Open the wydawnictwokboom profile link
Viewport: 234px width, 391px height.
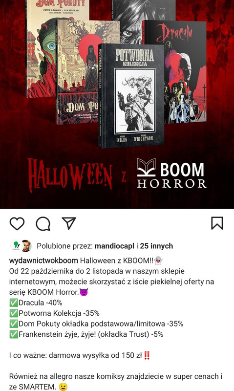point(43,261)
